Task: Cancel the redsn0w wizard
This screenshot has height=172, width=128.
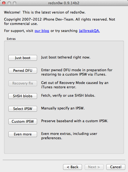Action: point(116,167)
